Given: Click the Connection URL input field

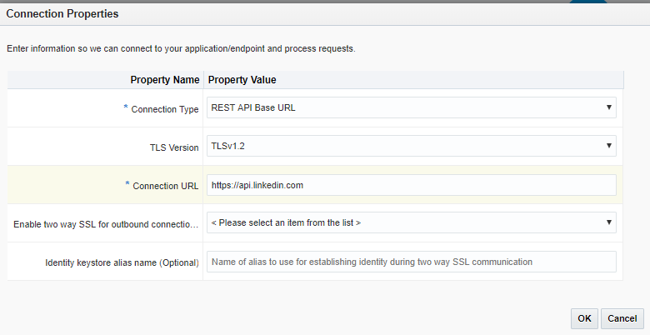Looking at the screenshot, I should (411, 185).
